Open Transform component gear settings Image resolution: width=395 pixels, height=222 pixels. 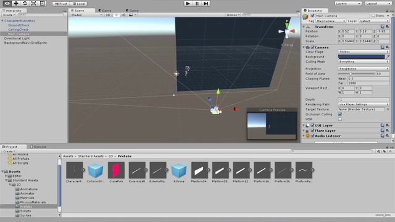[x=388, y=27]
